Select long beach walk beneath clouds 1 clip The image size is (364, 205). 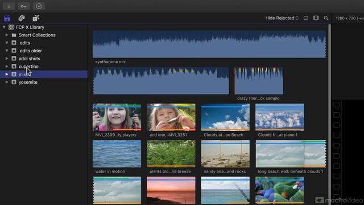(x=291, y=154)
